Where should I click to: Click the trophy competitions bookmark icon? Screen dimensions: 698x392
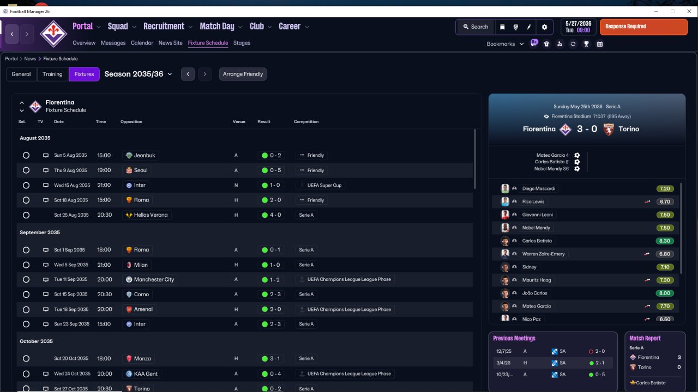[586, 44]
